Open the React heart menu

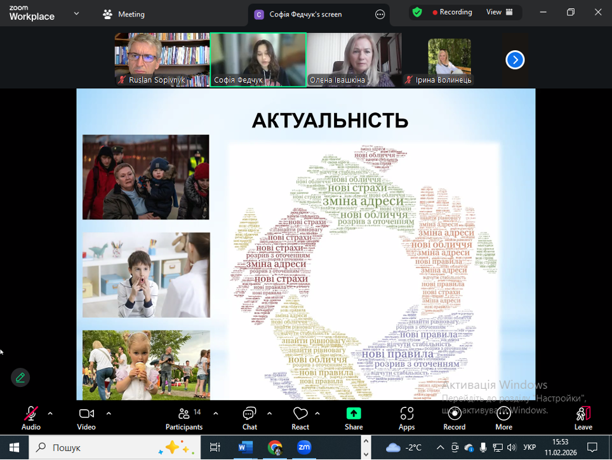(x=300, y=418)
